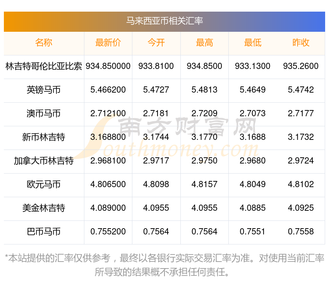329x284 pixels.
Task: Click lowest value 2.9680
Action: tap(253, 161)
